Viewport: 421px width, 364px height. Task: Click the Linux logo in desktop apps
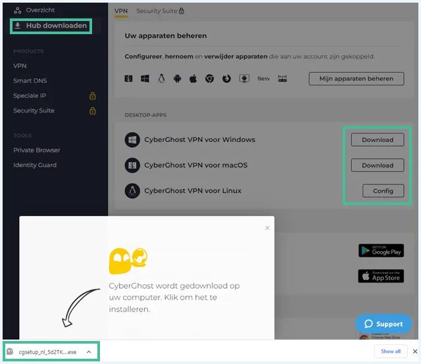(x=132, y=191)
